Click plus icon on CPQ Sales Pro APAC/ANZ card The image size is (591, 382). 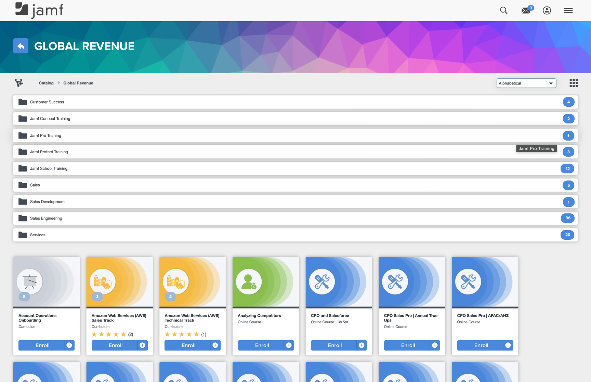pyautogui.click(x=508, y=345)
